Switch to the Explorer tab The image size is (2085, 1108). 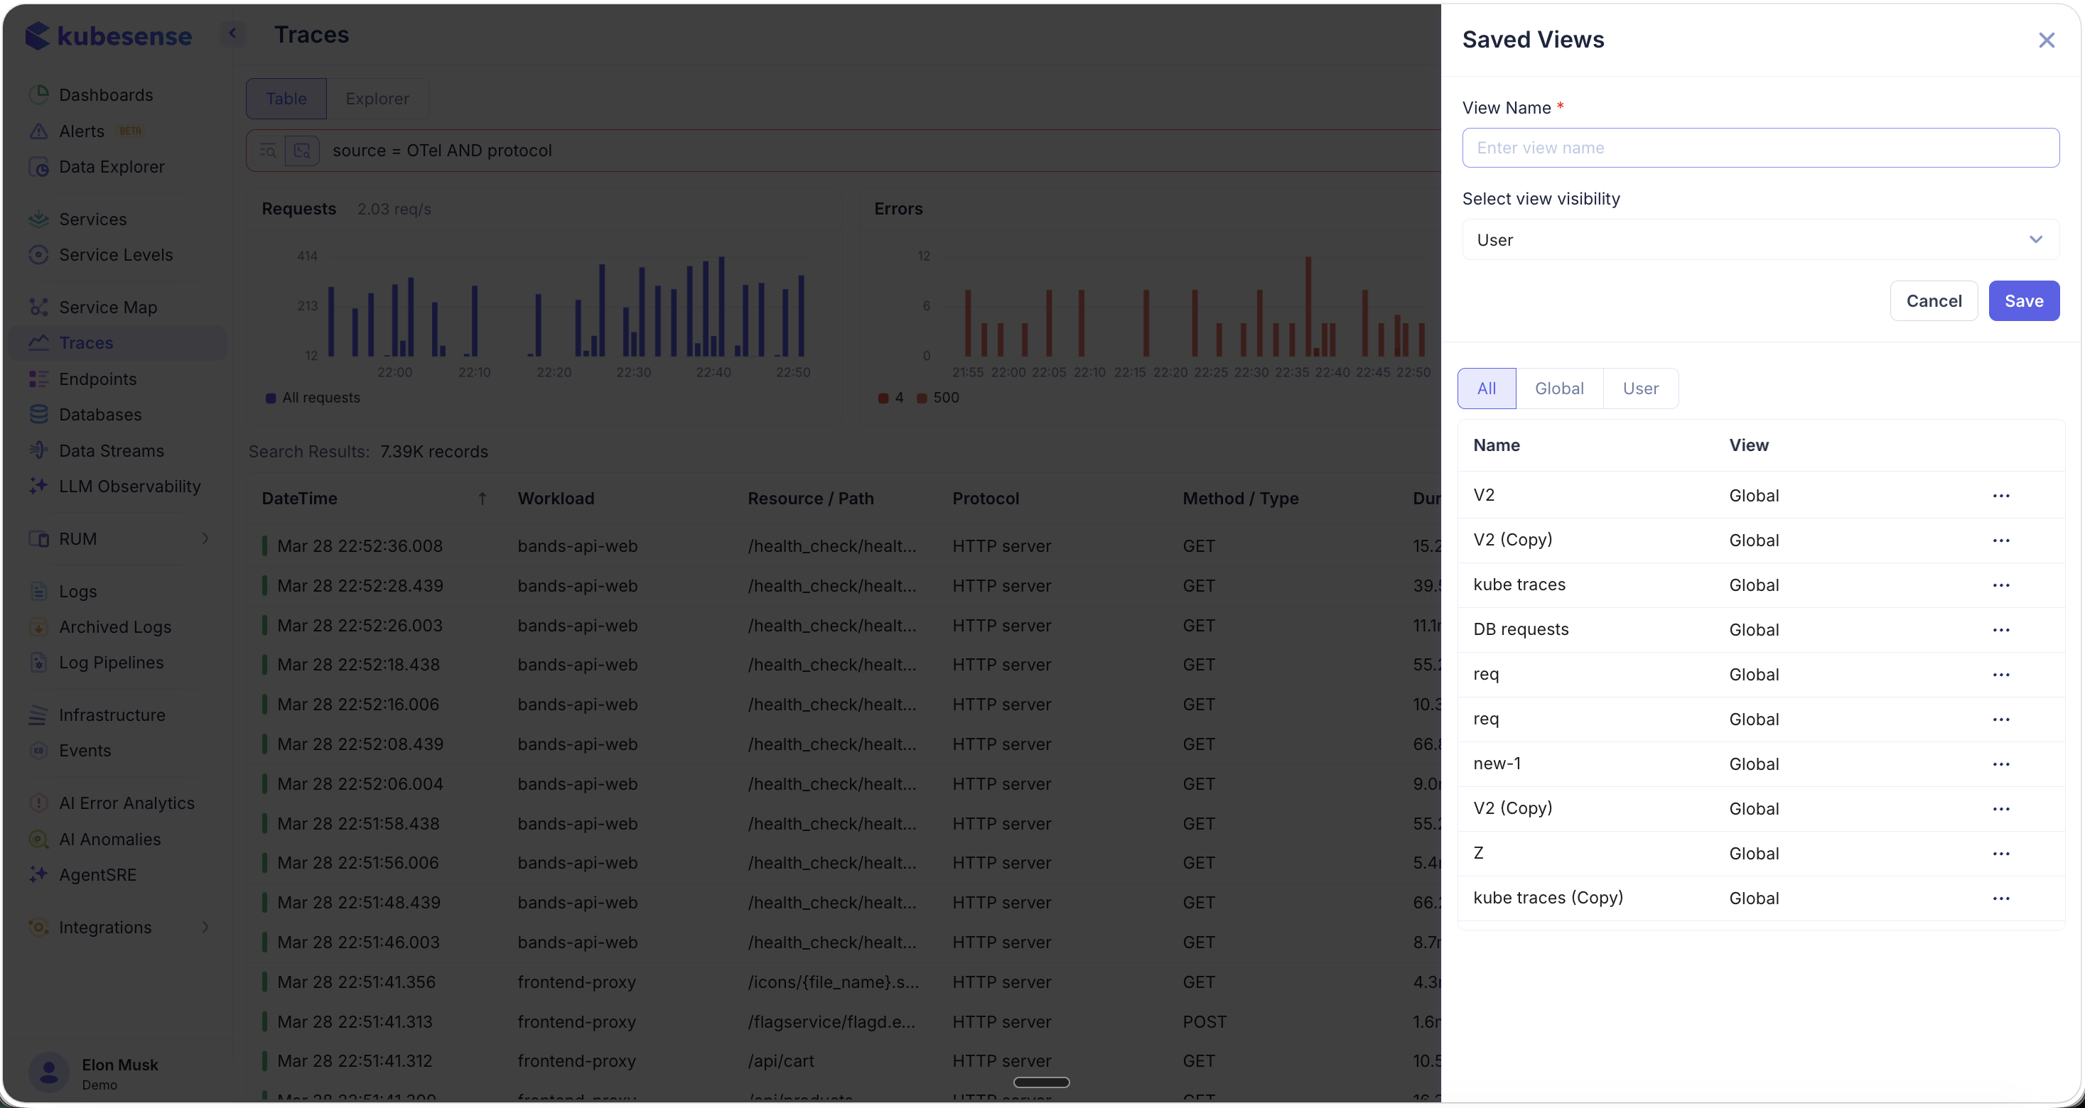point(377,99)
